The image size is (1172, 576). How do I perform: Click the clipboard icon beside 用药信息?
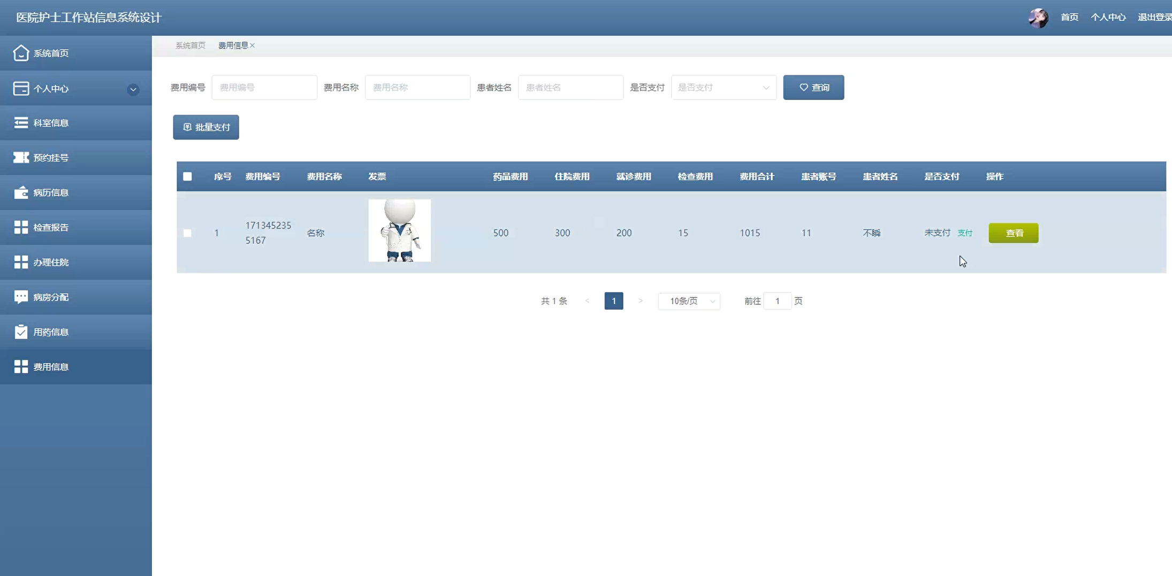(21, 332)
